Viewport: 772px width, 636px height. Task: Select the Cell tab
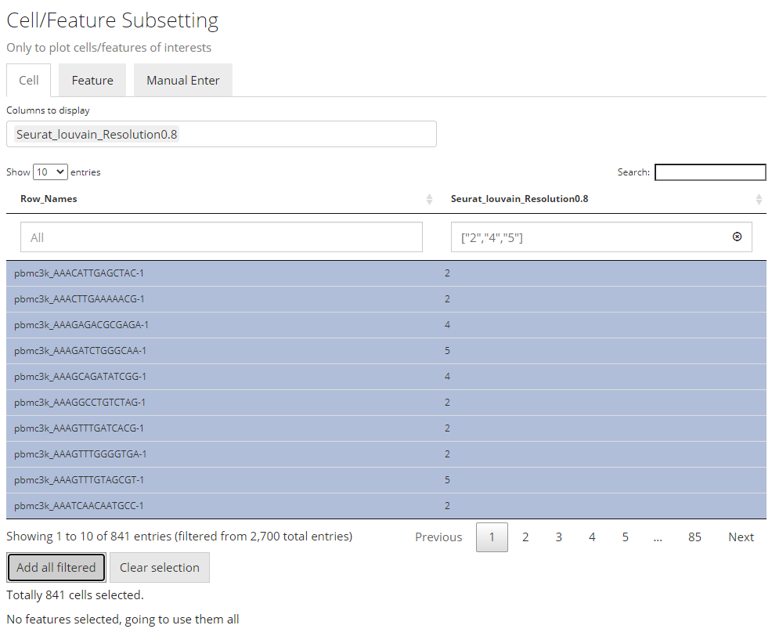coord(29,81)
